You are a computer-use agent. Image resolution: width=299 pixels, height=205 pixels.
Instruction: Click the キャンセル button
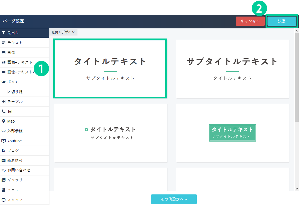(250, 21)
